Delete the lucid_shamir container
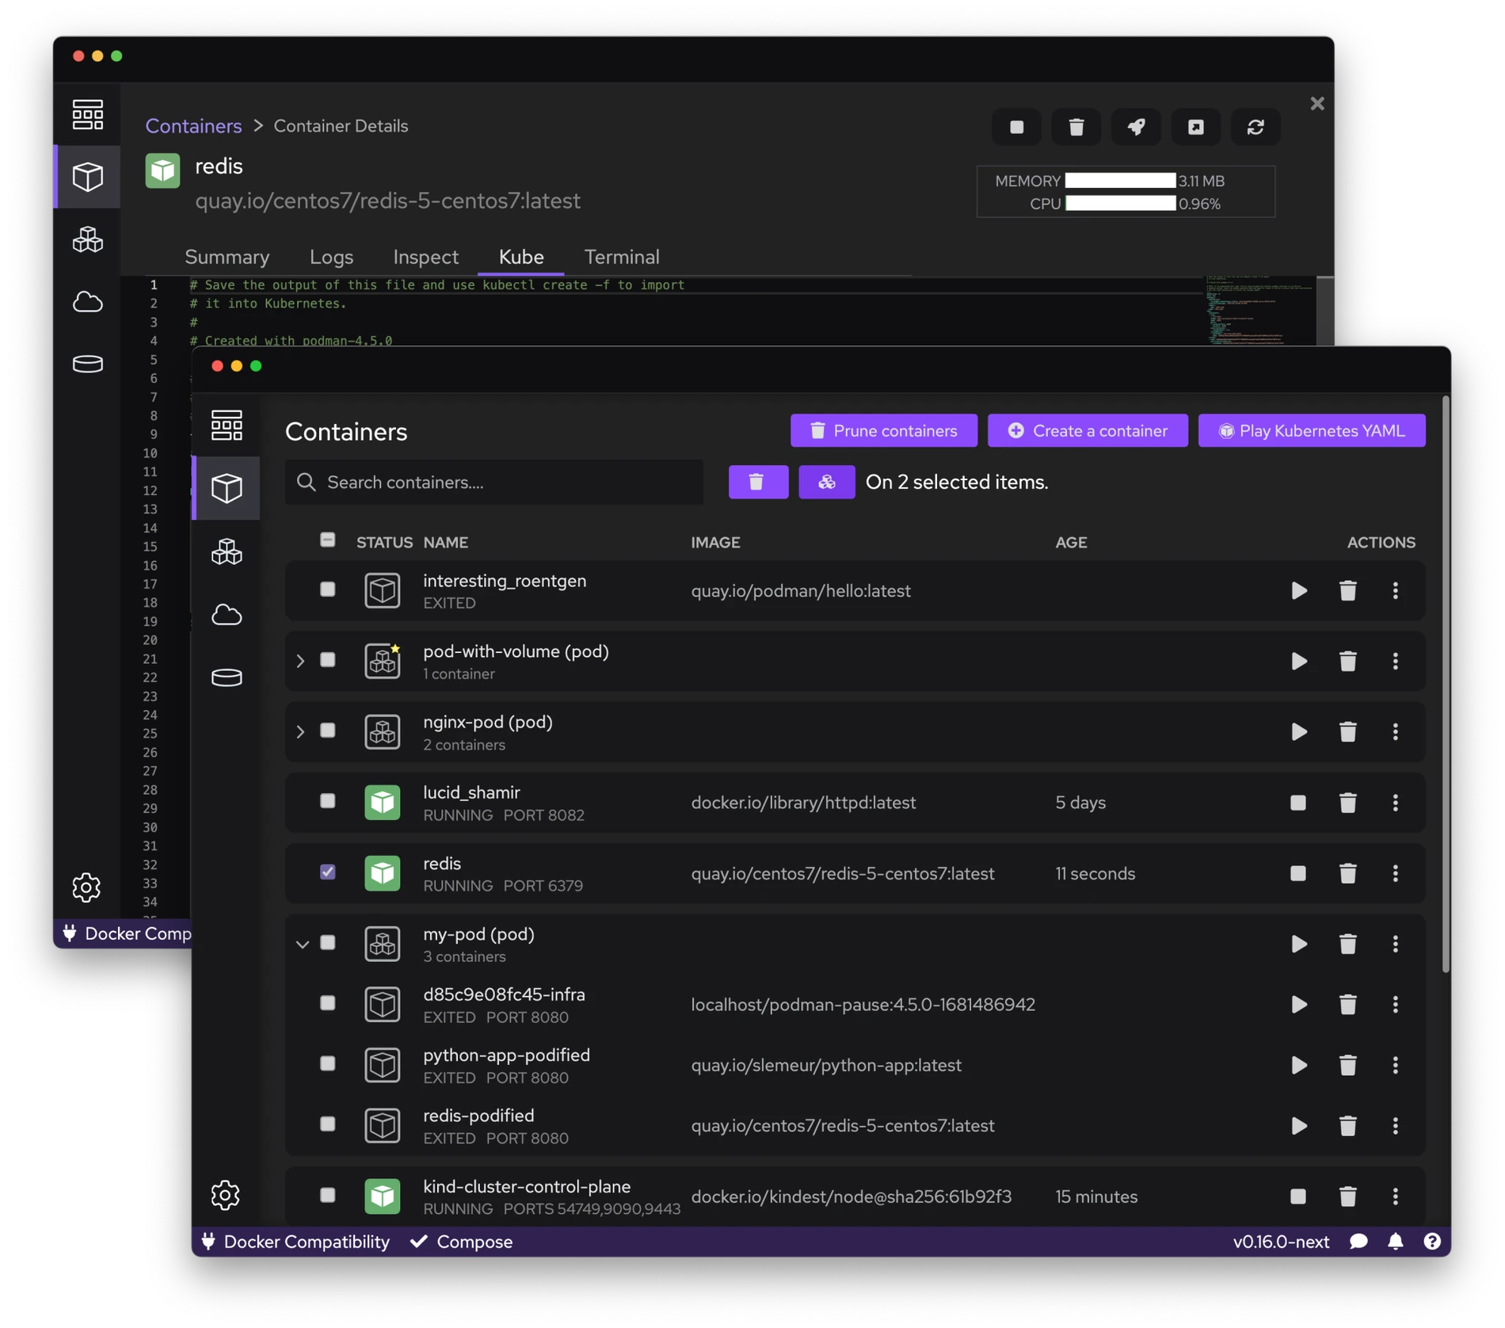The image size is (1505, 1328). [x=1348, y=803]
